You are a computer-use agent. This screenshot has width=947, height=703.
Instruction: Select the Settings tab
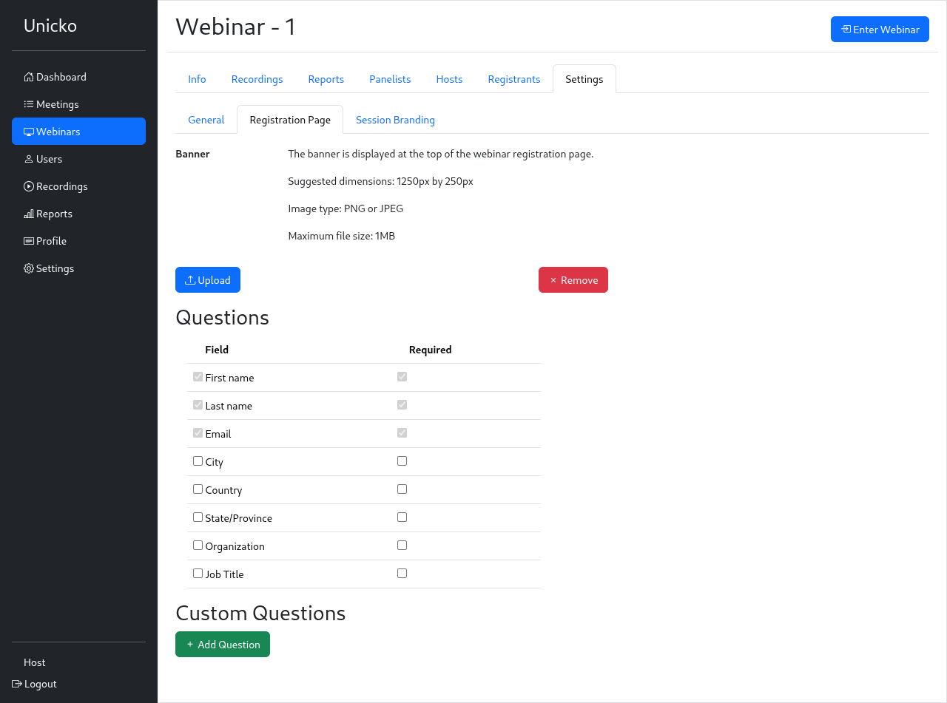584,79
